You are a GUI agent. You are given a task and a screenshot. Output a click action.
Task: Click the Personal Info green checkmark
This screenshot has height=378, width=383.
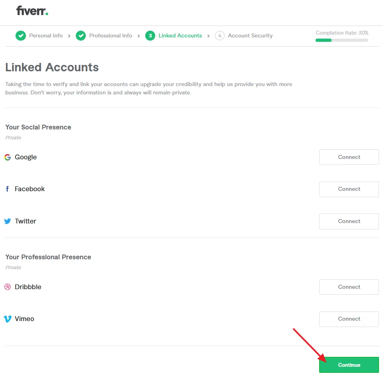(x=20, y=36)
